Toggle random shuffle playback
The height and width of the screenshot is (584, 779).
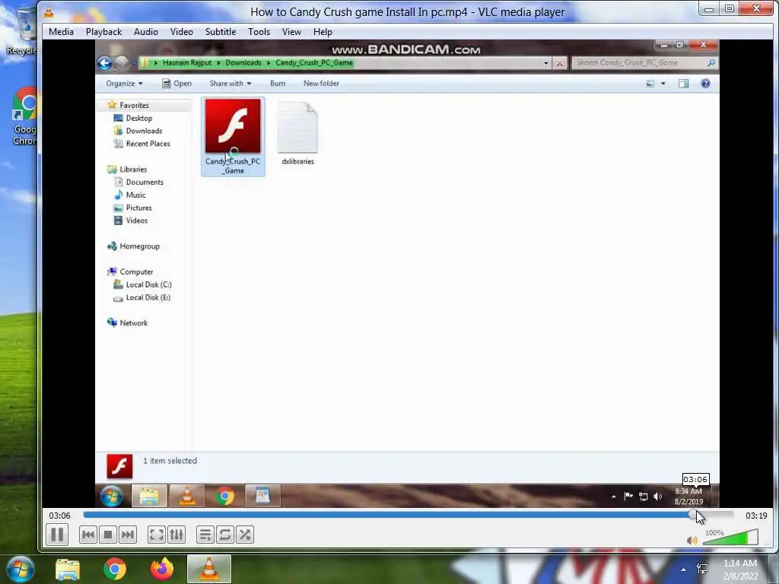coord(245,535)
